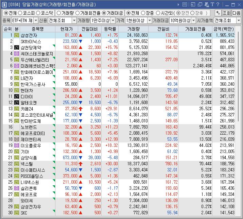Click the 신 badge on the 삼성전자 row
243x219 pixels.
click(x=17, y=35)
